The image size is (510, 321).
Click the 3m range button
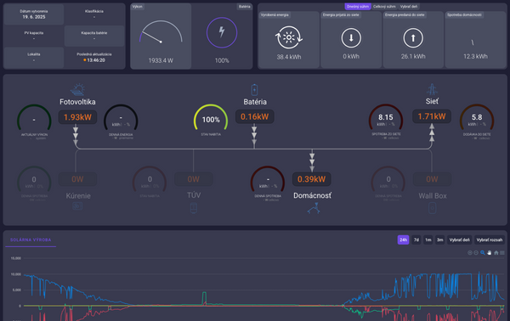440,239
